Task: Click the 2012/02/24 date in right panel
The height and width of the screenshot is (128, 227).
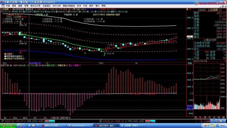Action: 200,61
